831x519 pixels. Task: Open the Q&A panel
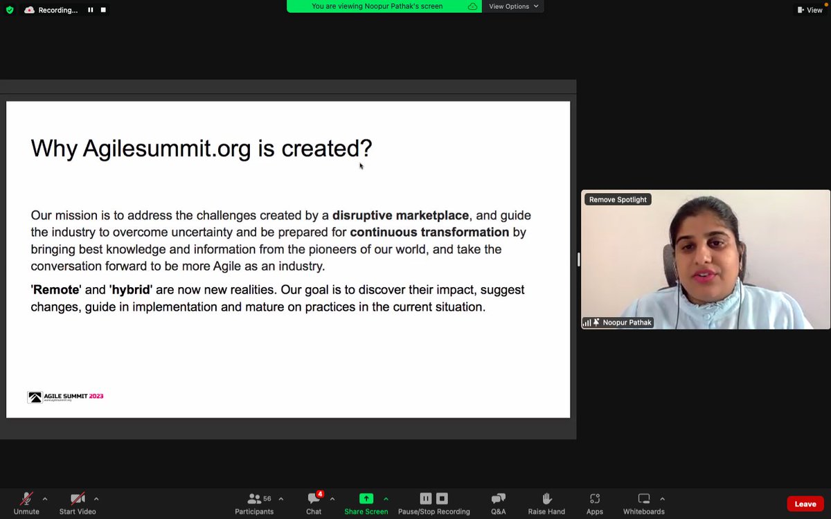coord(499,503)
